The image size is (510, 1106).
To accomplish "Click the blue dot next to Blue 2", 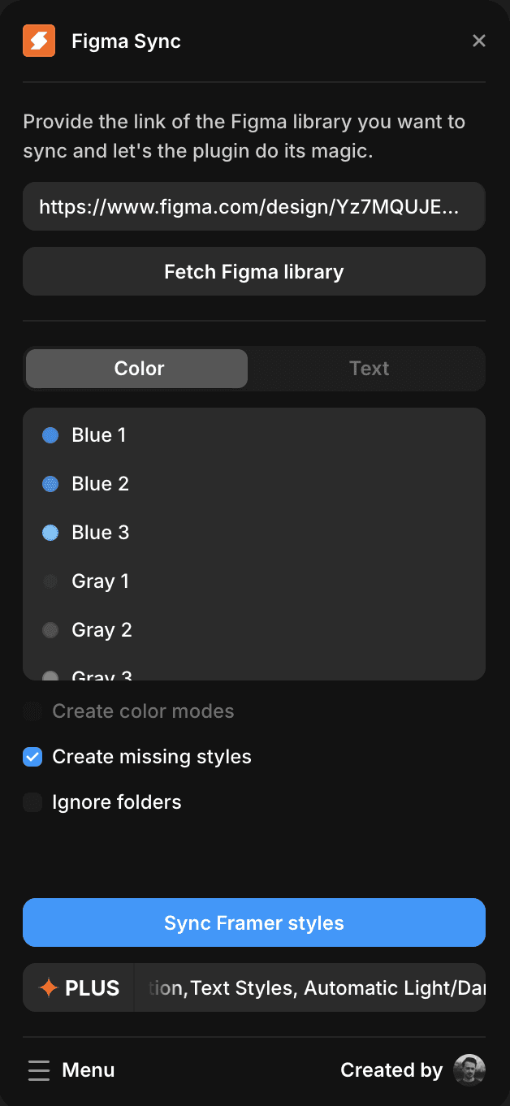I will coord(50,483).
